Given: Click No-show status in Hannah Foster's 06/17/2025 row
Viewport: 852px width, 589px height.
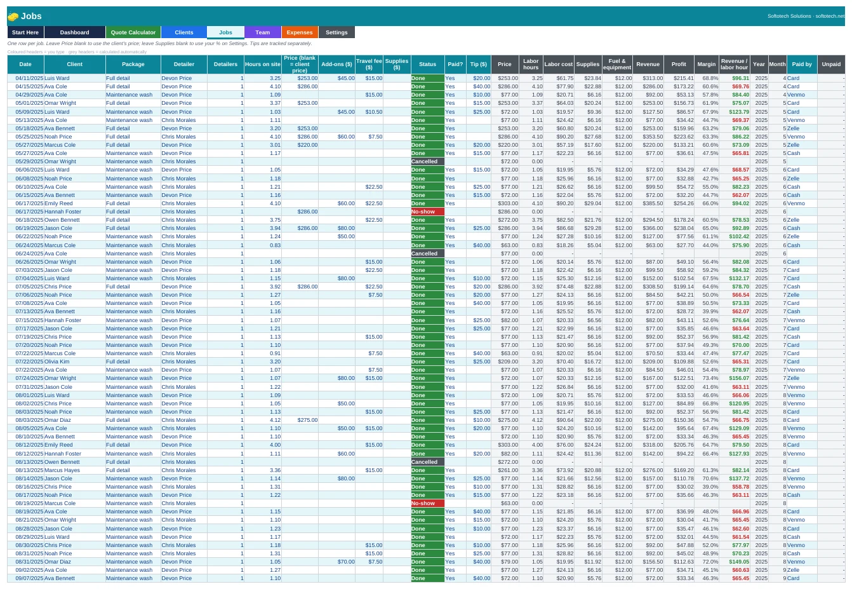Looking at the screenshot, I should pos(428,212).
